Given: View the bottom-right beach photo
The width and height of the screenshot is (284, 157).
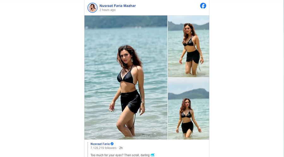Looking at the screenshot, I should pyautogui.click(x=188, y=108).
